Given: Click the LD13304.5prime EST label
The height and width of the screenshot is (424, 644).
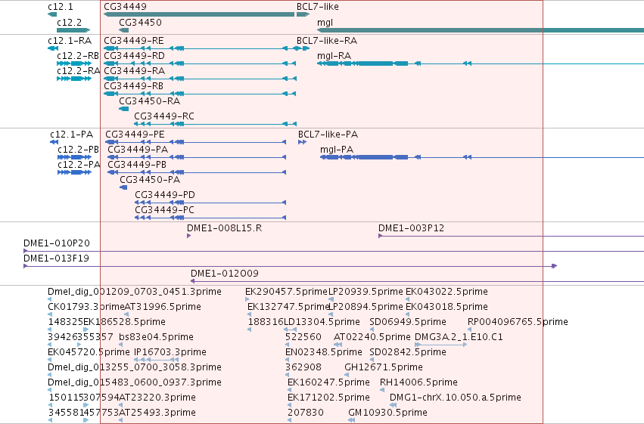Looking at the screenshot, I should 322,322.
